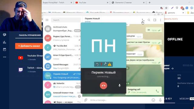Open Telegram hamburger menu

(47, 20)
